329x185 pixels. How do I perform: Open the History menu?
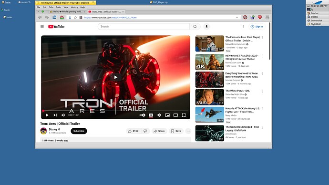point(74,7)
